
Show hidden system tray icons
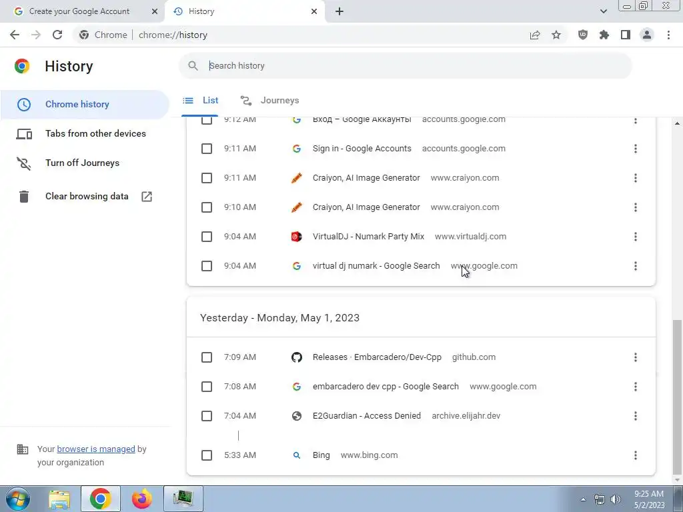coord(583,499)
